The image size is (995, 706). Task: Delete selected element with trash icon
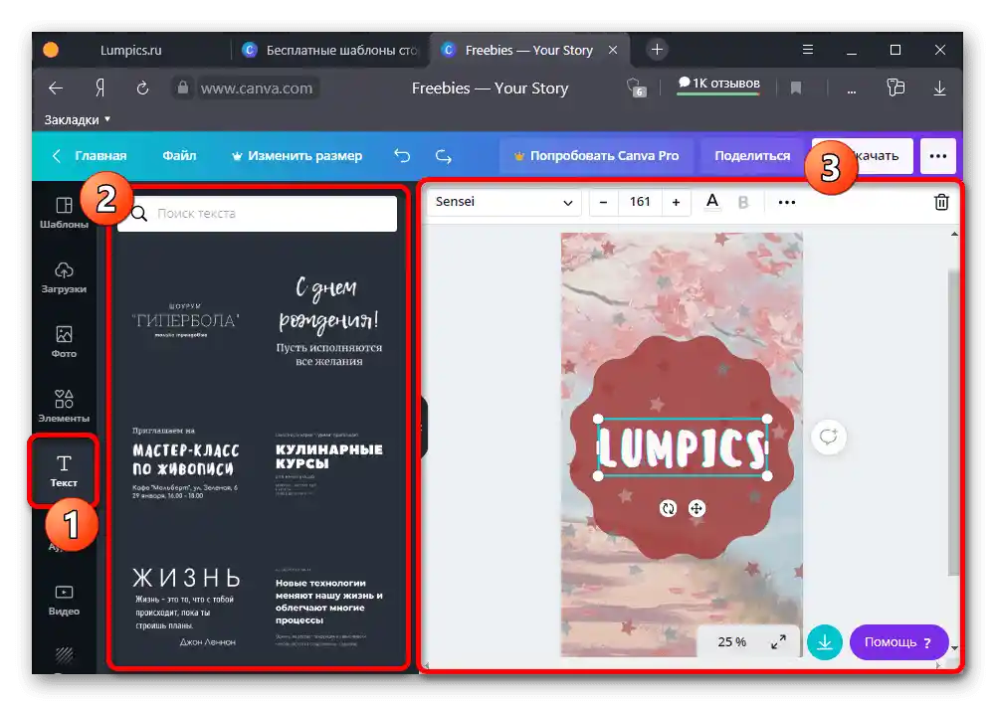click(x=941, y=202)
